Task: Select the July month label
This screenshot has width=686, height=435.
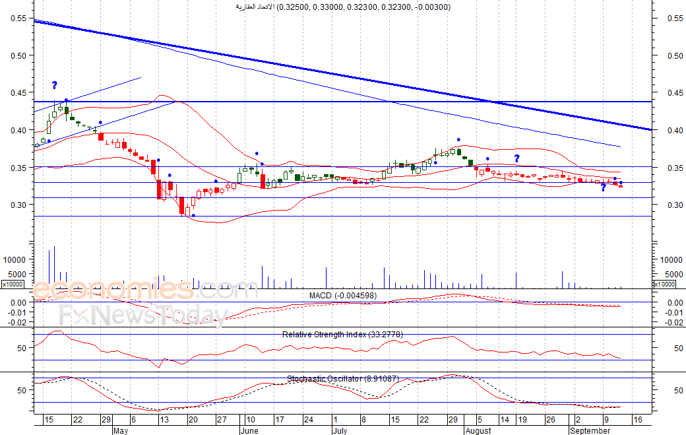Action: [x=340, y=430]
